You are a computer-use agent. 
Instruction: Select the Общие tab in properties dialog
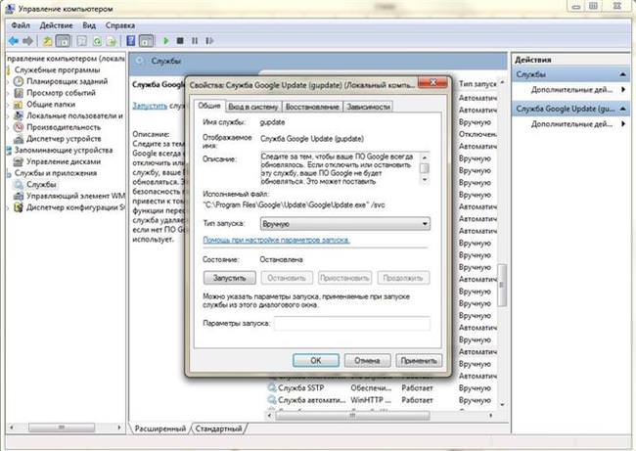click(x=208, y=106)
